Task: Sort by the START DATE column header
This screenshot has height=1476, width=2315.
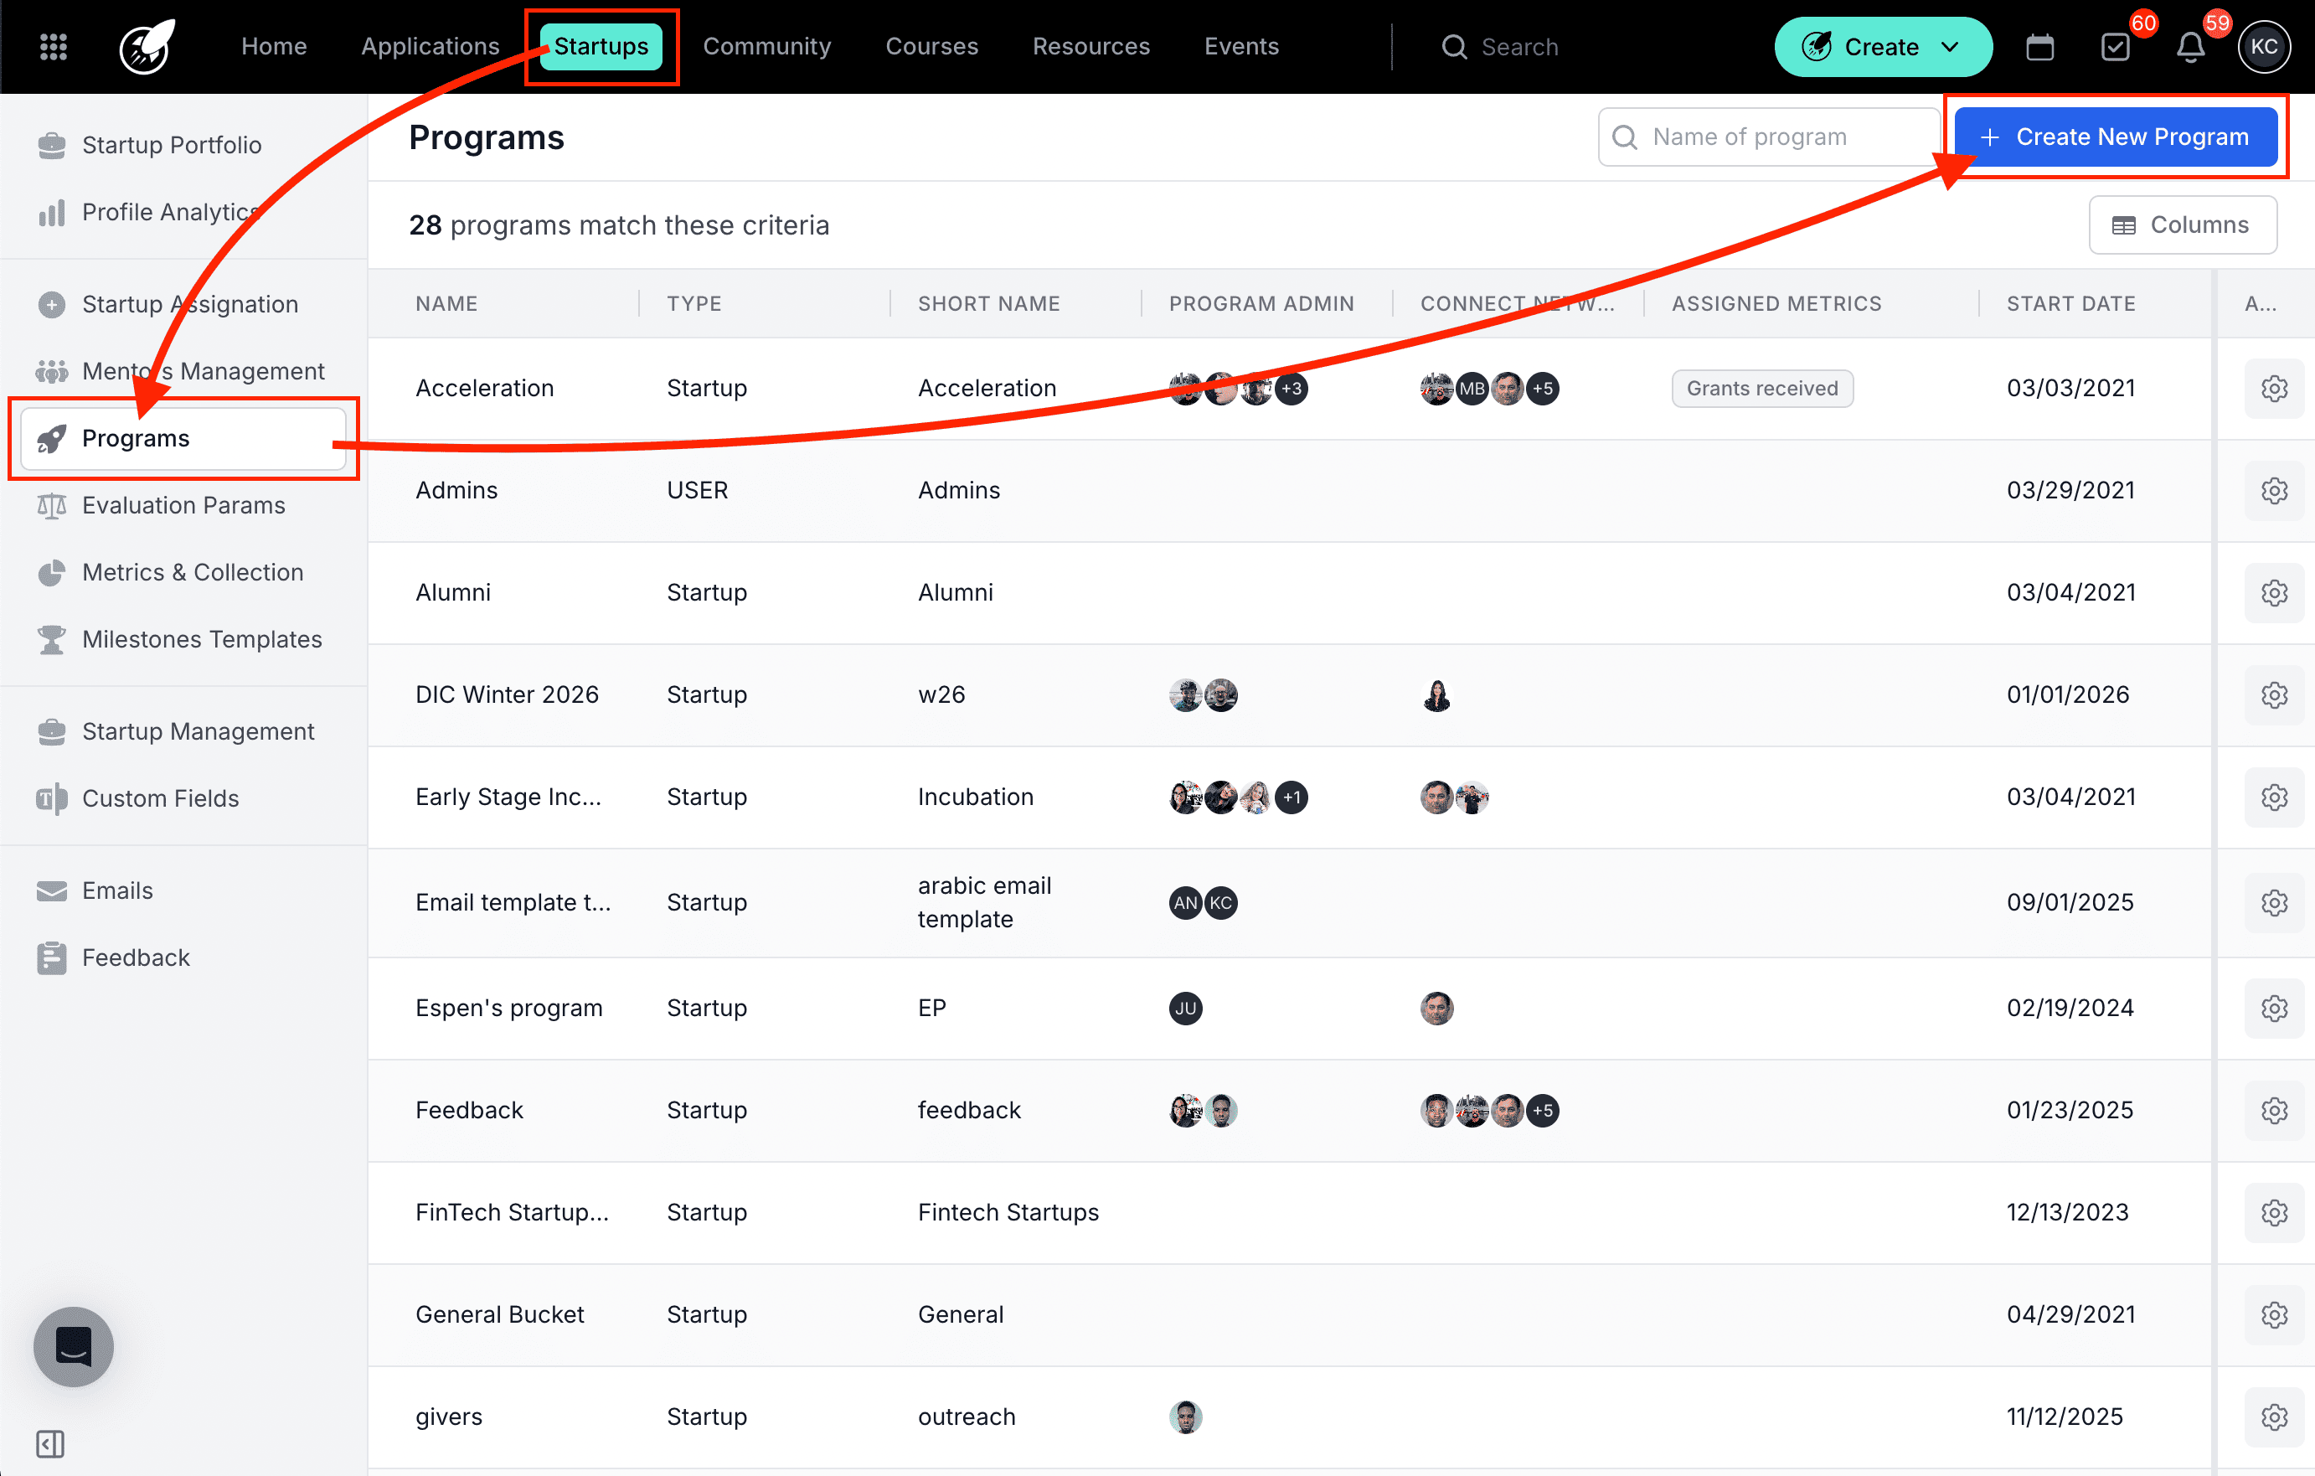Action: [x=2070, y=304]
